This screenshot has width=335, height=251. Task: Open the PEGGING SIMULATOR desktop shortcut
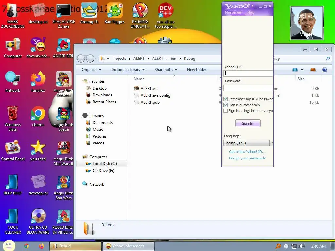140,16
